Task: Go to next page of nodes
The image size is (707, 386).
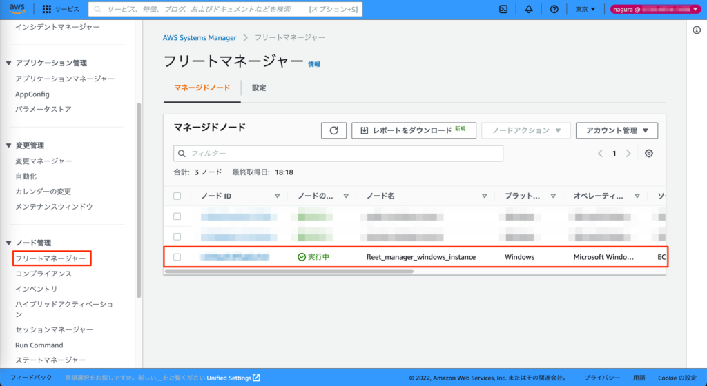Action: pyautogui.click(x=628, y=154)
